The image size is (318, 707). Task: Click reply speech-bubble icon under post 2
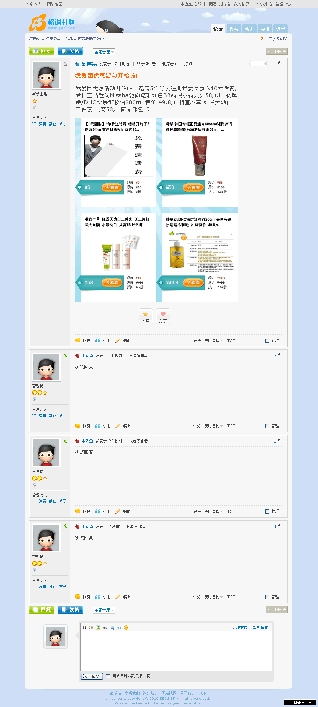click(x=78, y=426)
